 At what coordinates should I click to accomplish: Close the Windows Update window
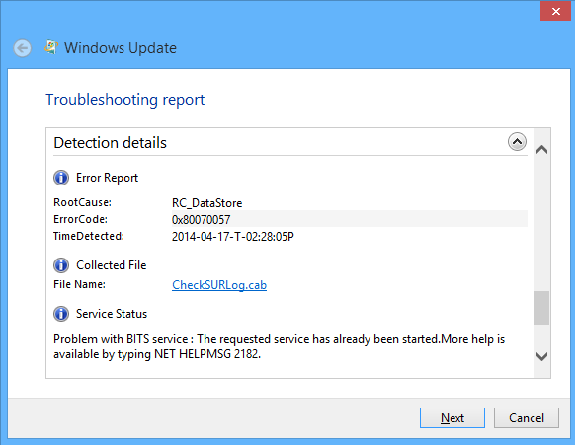555,12
